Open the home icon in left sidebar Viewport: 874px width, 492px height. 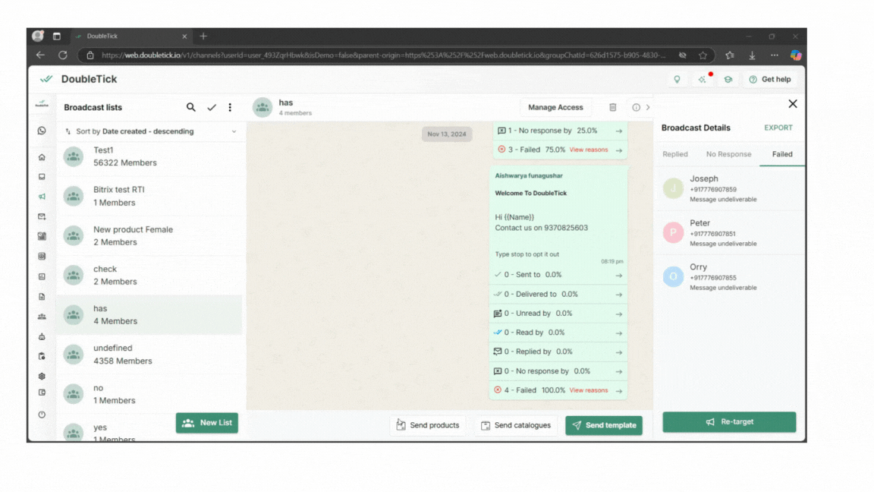pos(42,157)
